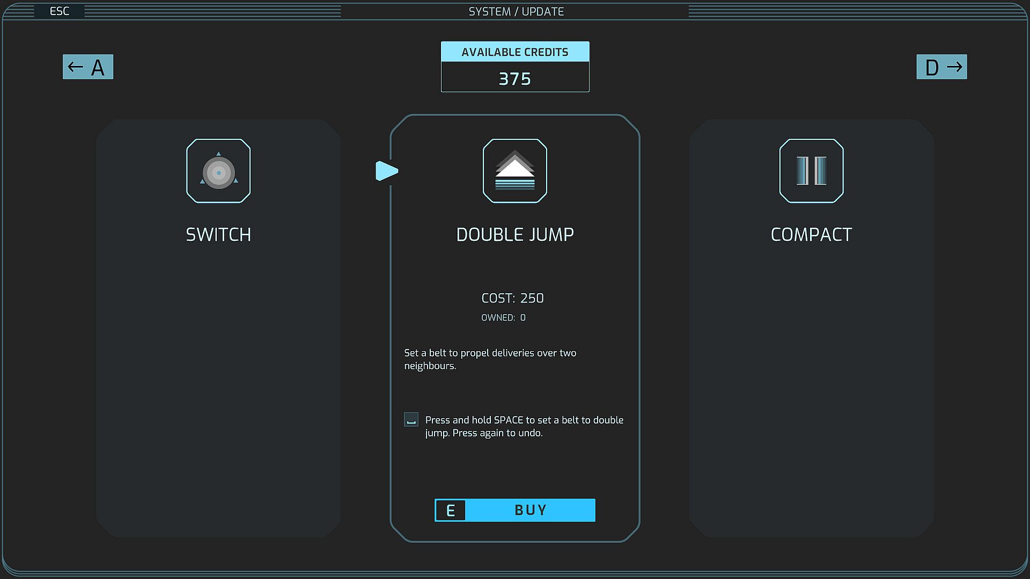Go to previous upgrade with A arrow
1030x579 pixels.
(x=88, y=67)
